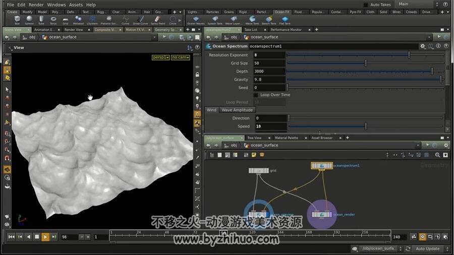Enable the Loop Over Time checkbox

click(256, 95)
